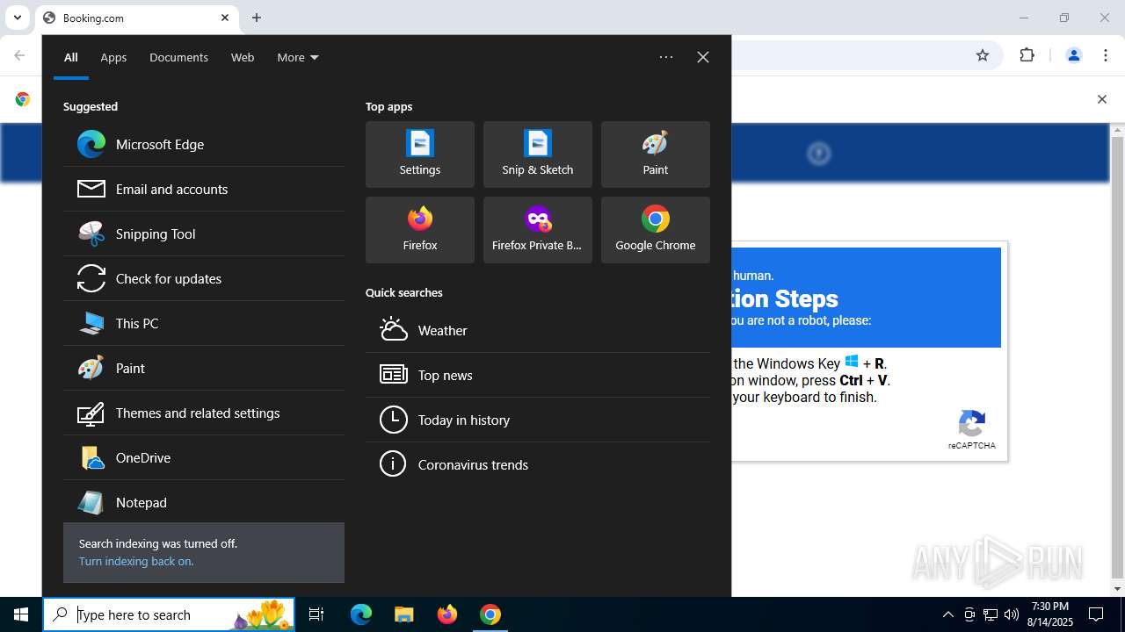Show hidden system tray icons
This screenshot has height=632, width=1125.
947,614
